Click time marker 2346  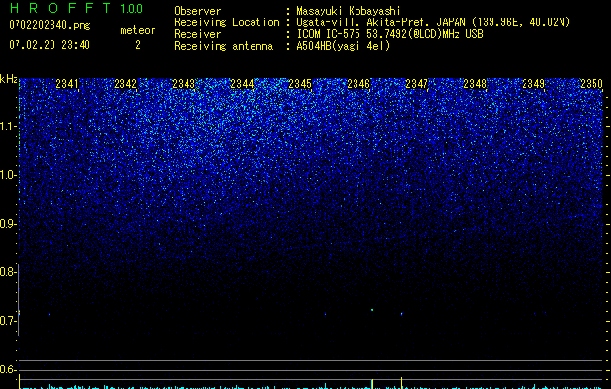pyautogui.click(x=358, y=84)
